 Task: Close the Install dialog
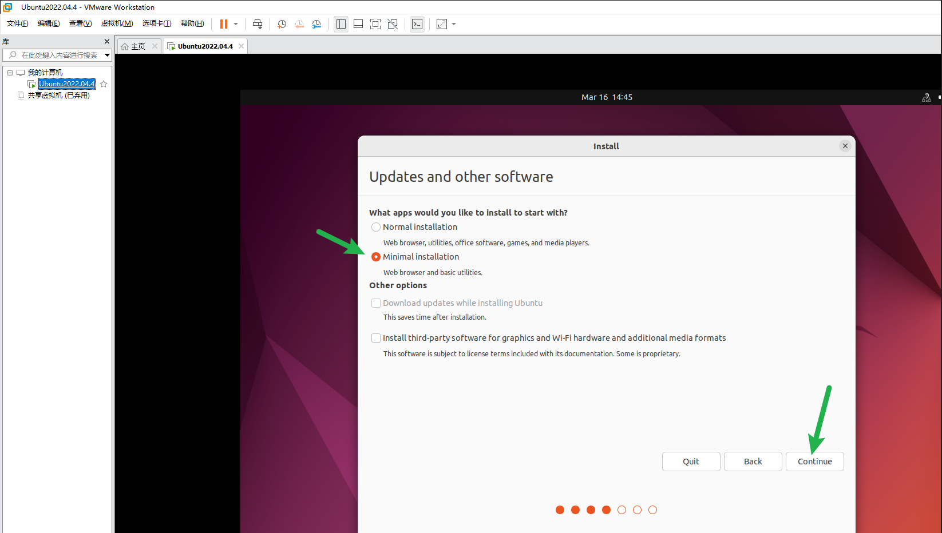pos(845,146)
